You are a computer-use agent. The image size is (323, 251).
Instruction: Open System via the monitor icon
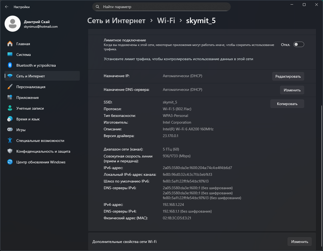tap(10, 55)
